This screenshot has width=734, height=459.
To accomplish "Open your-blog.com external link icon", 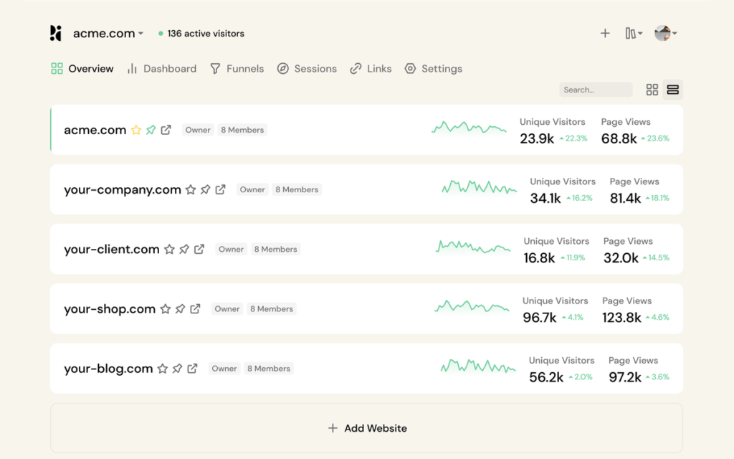I will (192, 369).
